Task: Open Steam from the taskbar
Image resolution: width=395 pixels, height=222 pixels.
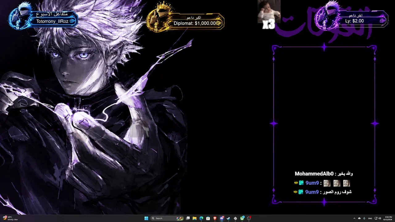Action: [x=229, y=218]
